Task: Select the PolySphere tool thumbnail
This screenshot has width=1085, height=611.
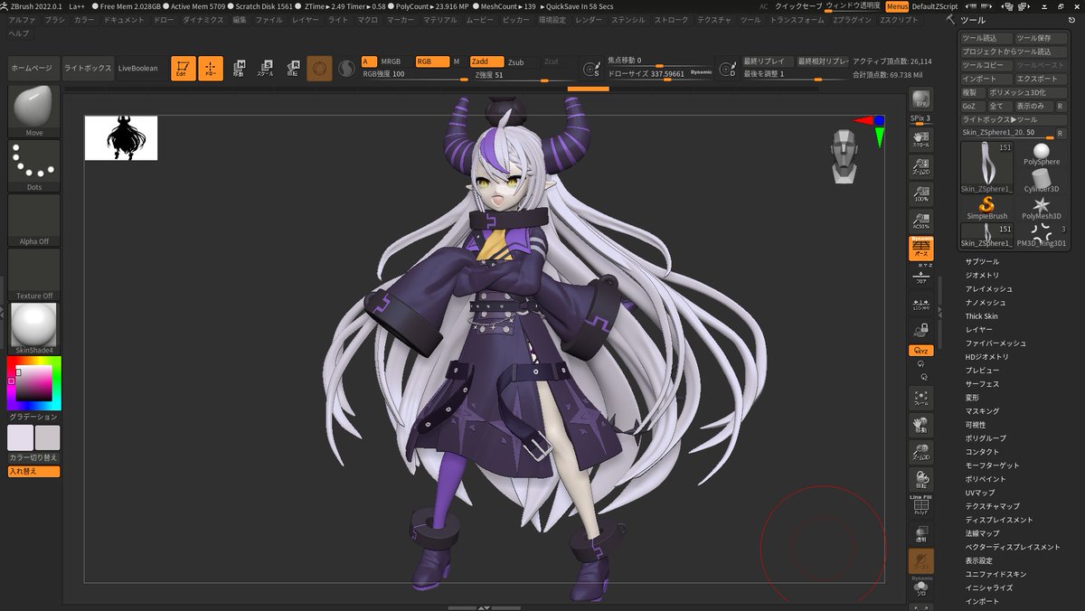Action: click(x=1042, y=155)
